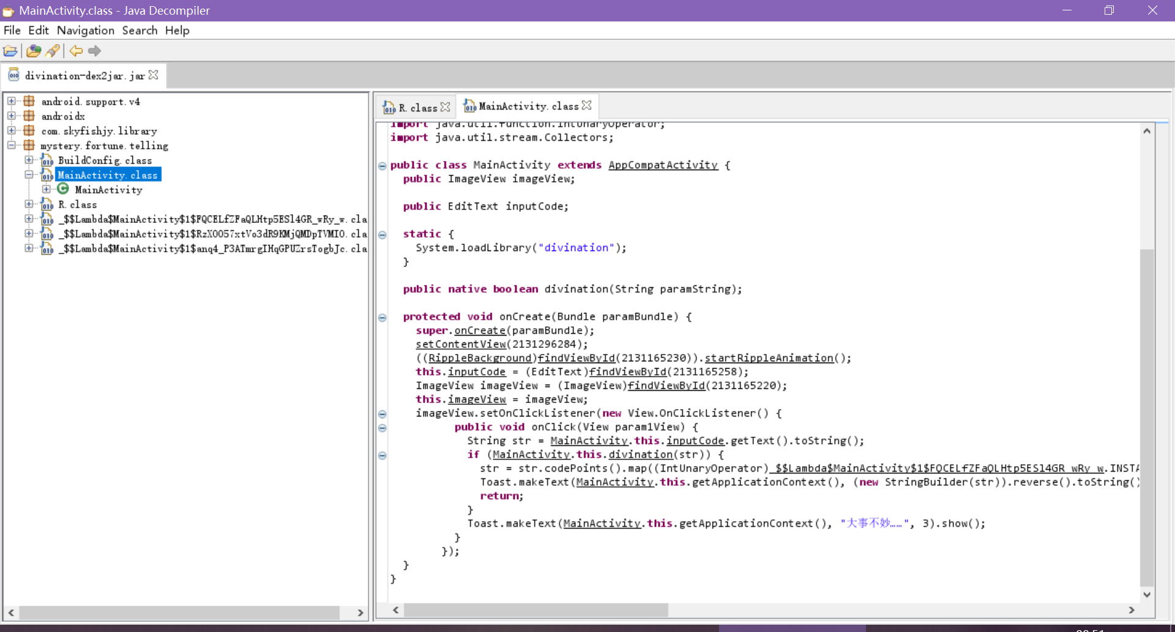Click the Search toolbar icon

pos(53,51)
